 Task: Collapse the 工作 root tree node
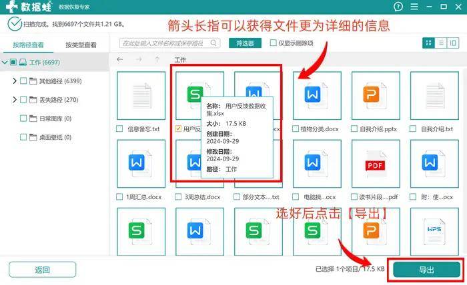point(5,63)
